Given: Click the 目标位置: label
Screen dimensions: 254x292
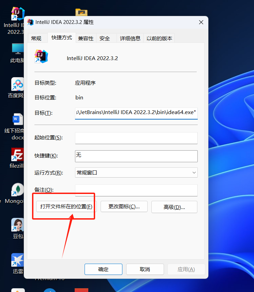Looking at the screenshot, I should (45, 97).
